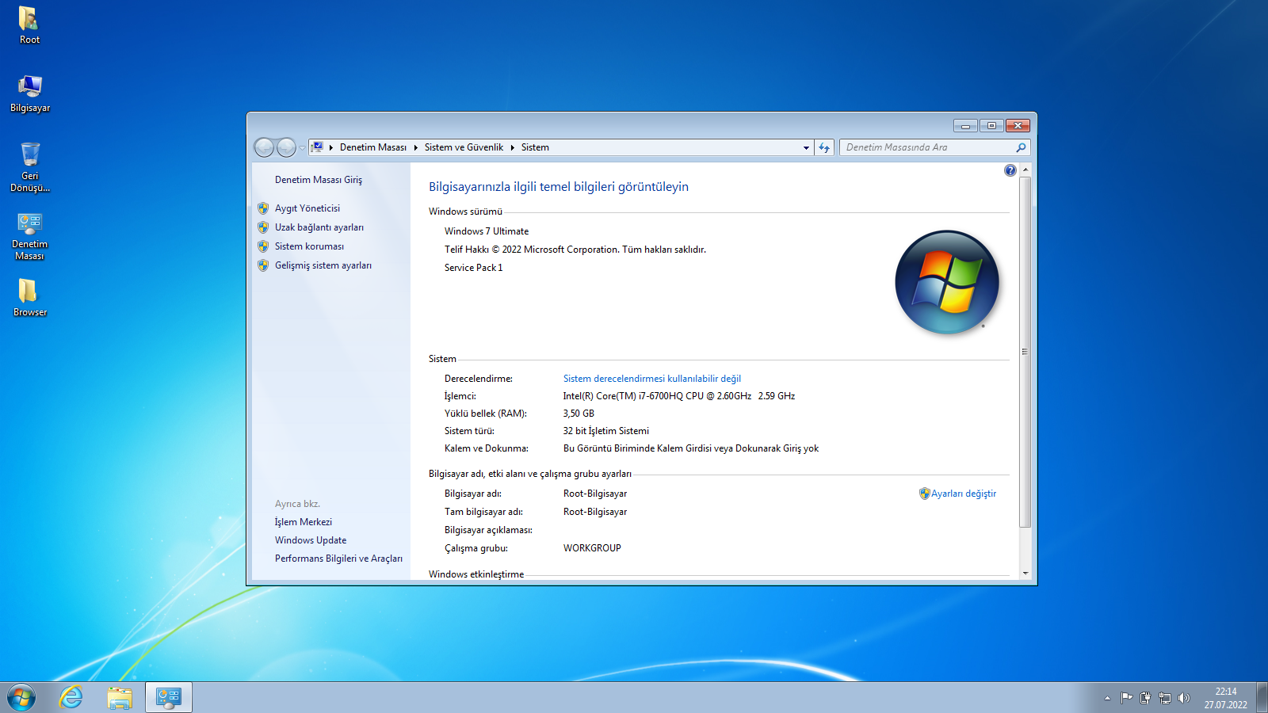This screenshot has height=713, width=1268.
Task: Click the Start orb button
Action: [x=21, y=697]
